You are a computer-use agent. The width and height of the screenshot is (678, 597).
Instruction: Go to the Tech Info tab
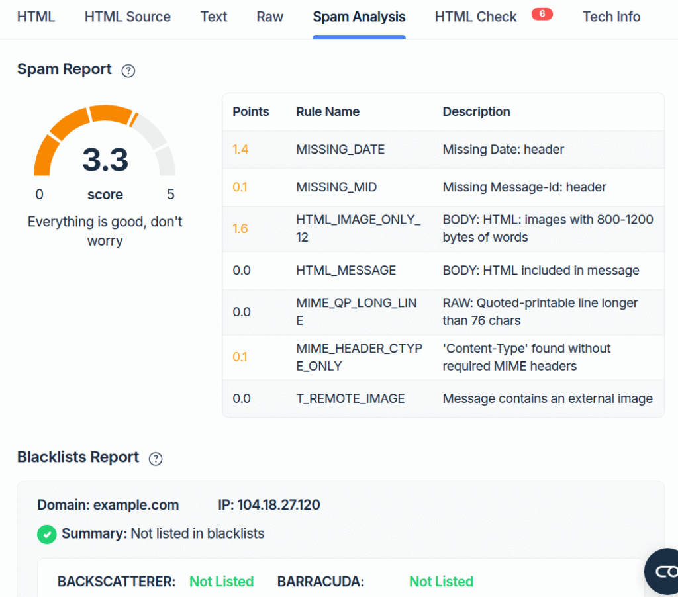(611, 17)
